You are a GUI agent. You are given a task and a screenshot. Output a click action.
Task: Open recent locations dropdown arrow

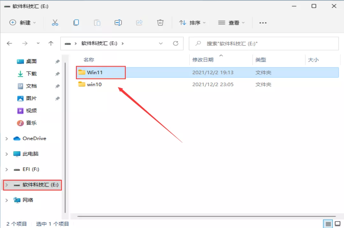point(38,43)
